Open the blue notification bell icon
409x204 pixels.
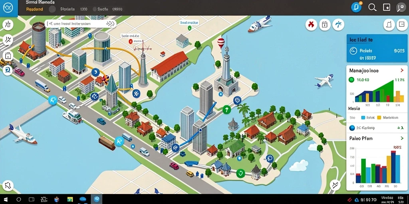356,8
